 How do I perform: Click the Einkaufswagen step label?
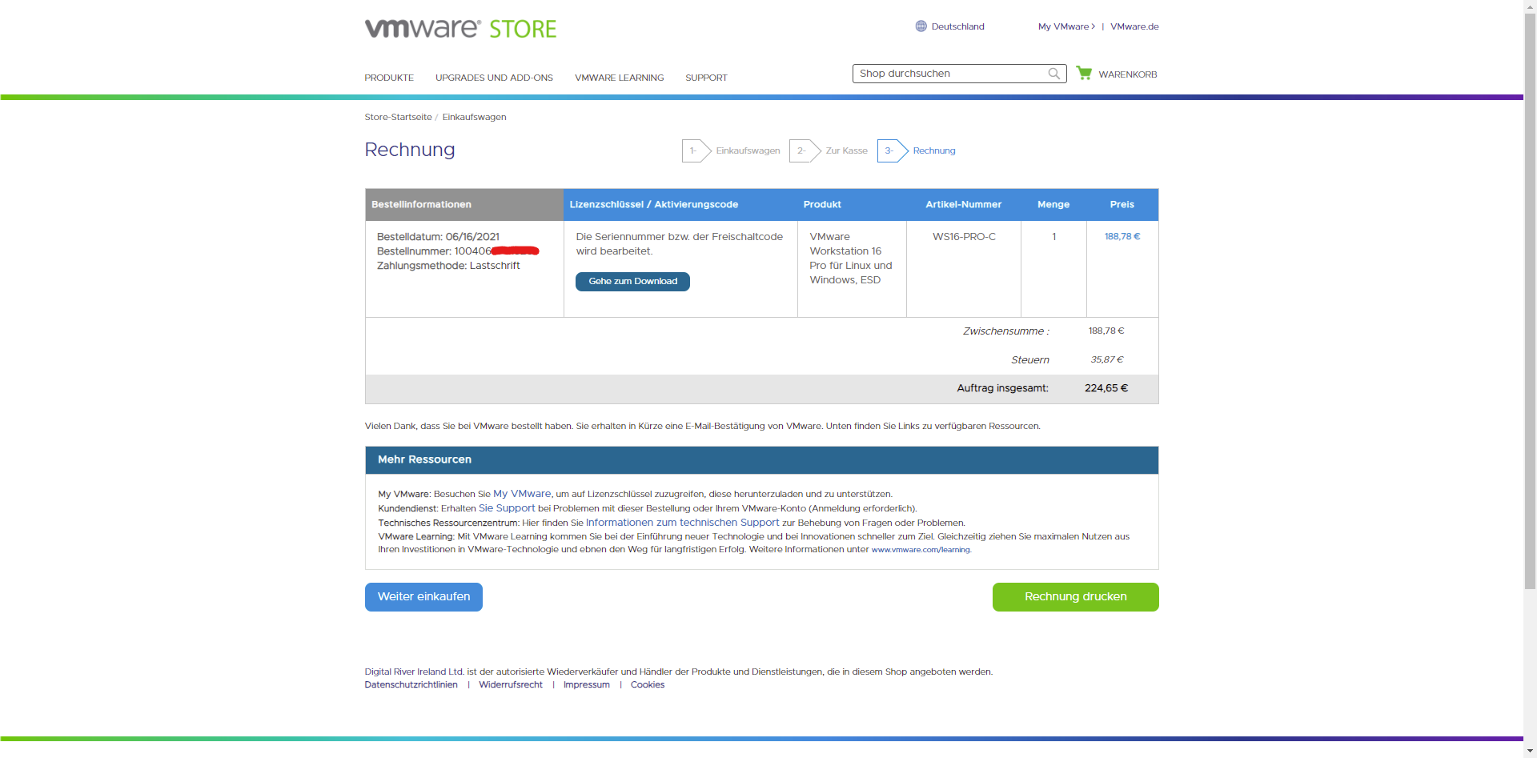[748, 150]
